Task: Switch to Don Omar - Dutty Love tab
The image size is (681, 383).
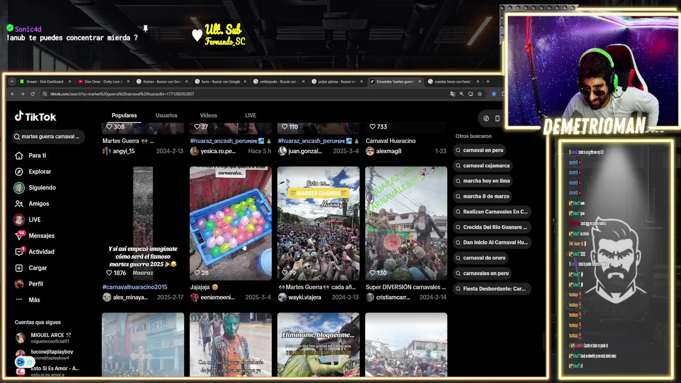Action: (x=103, y=81)
